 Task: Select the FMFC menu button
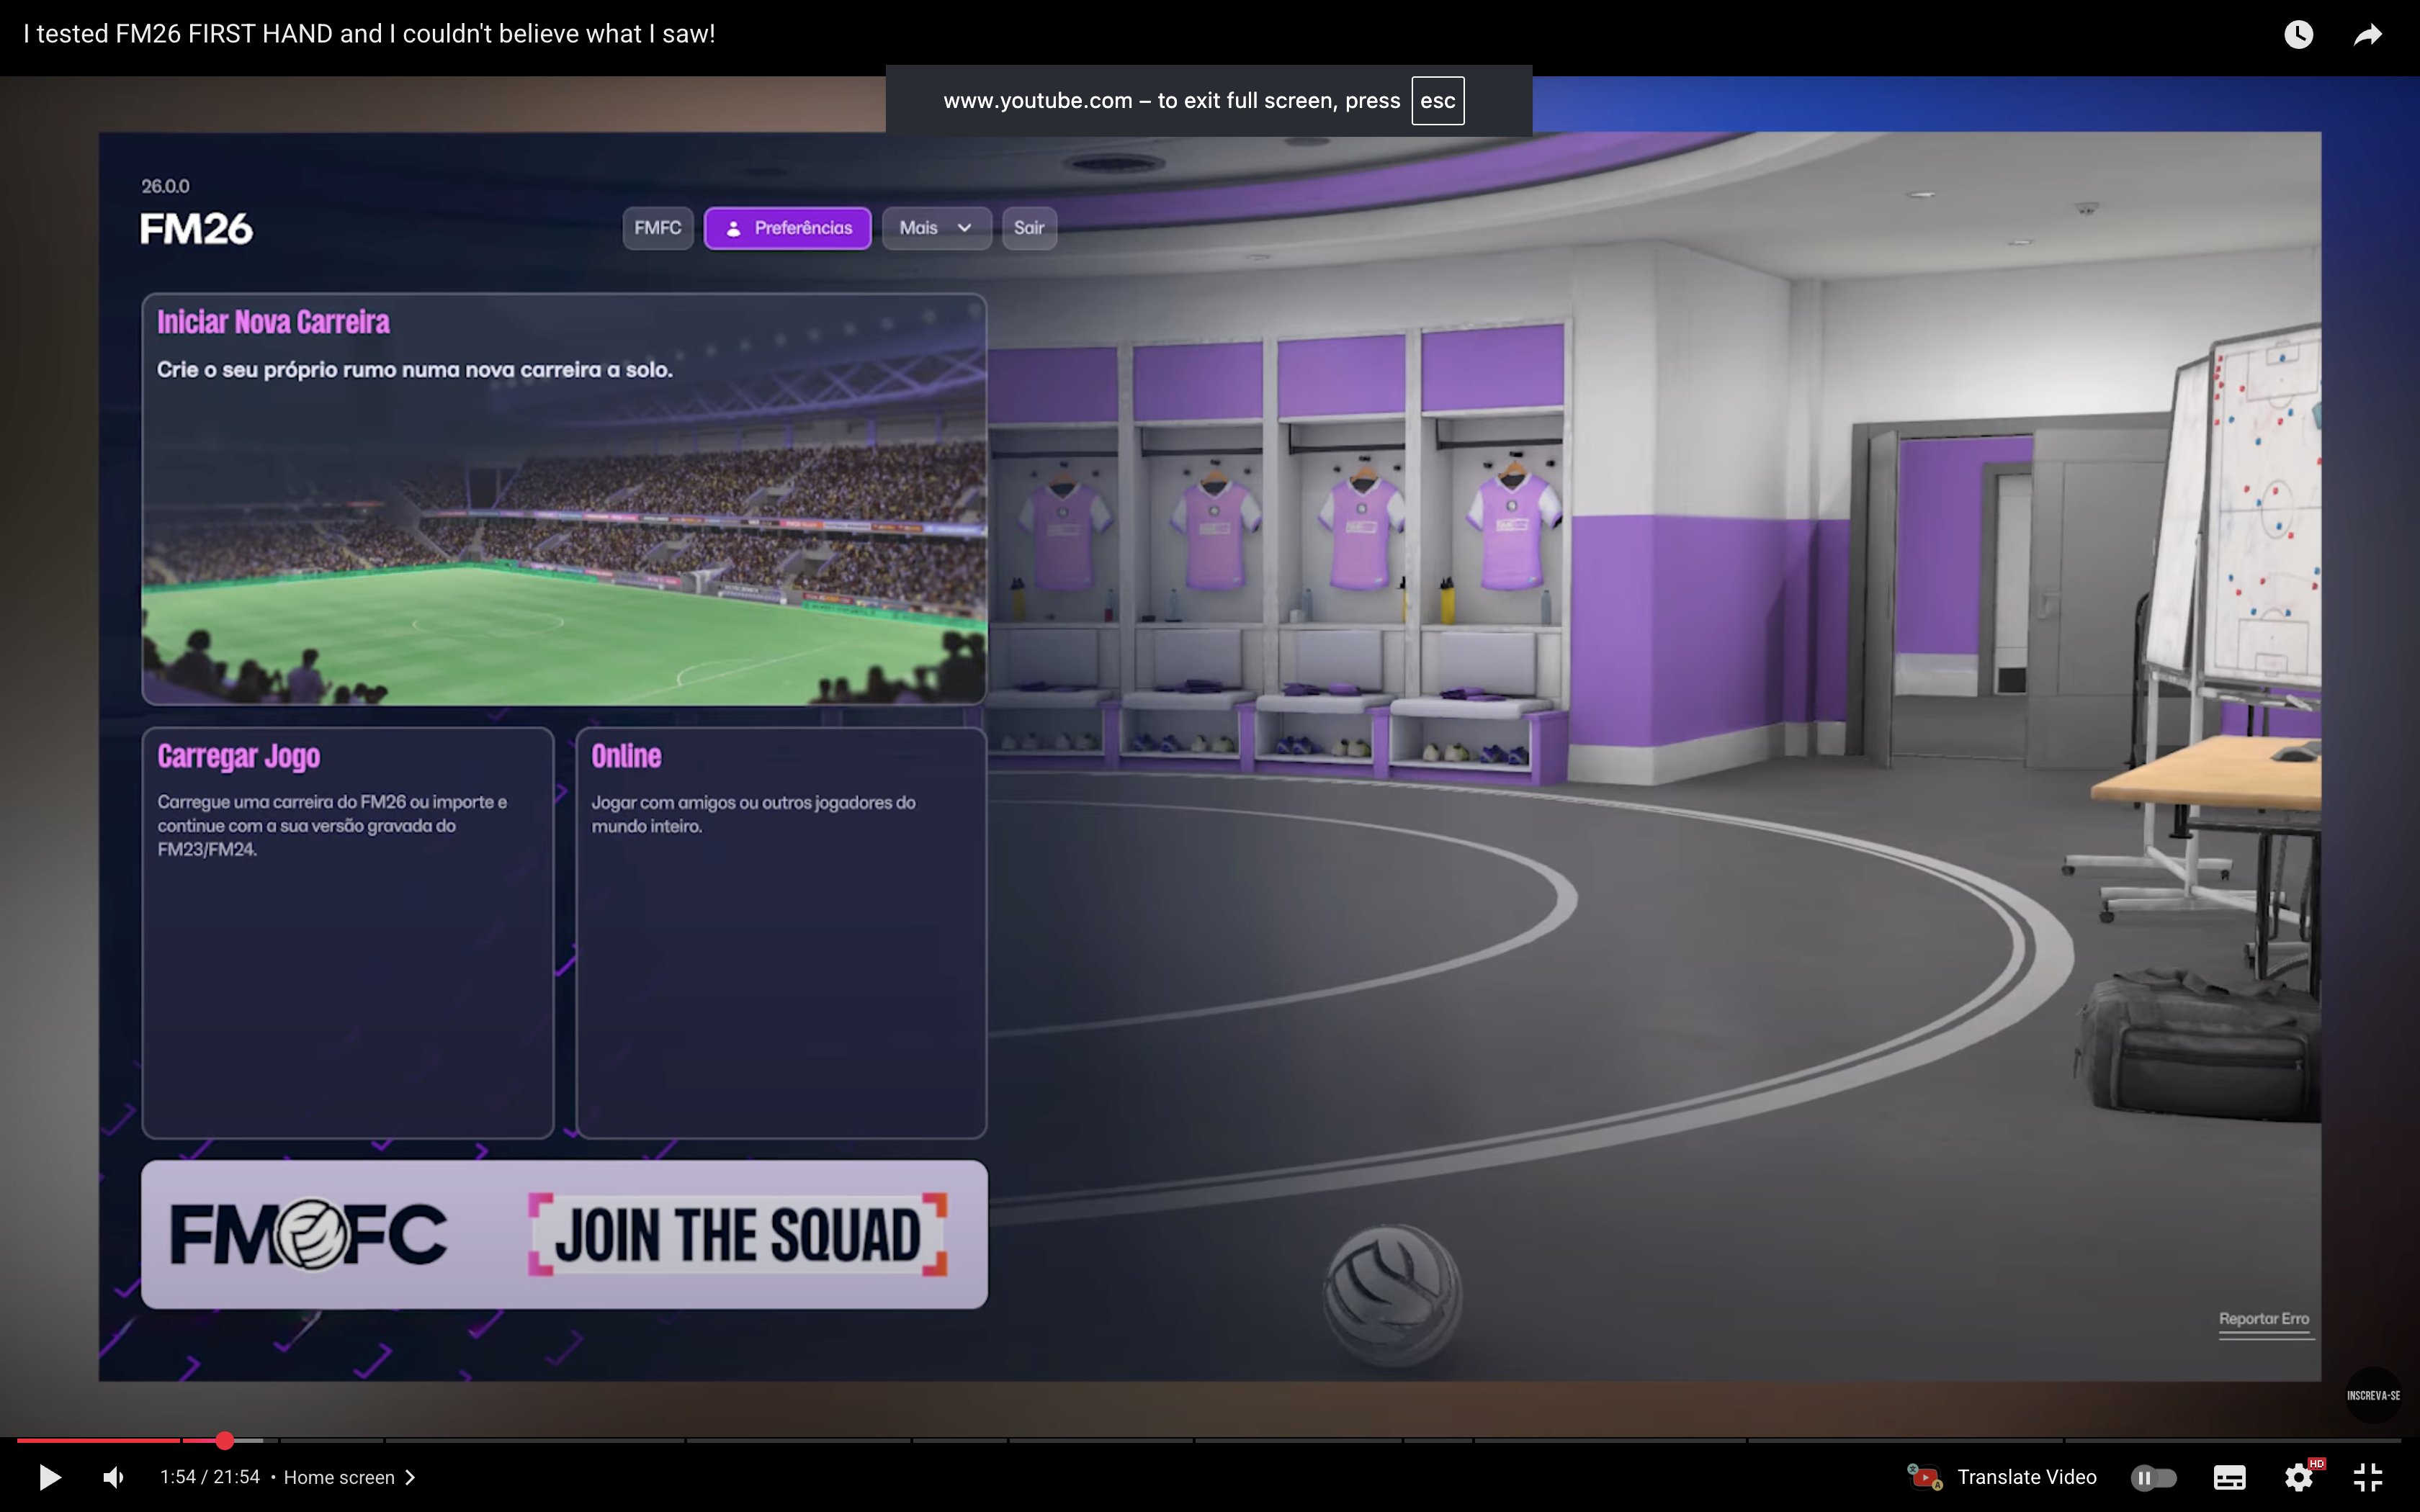click(657, 228)
